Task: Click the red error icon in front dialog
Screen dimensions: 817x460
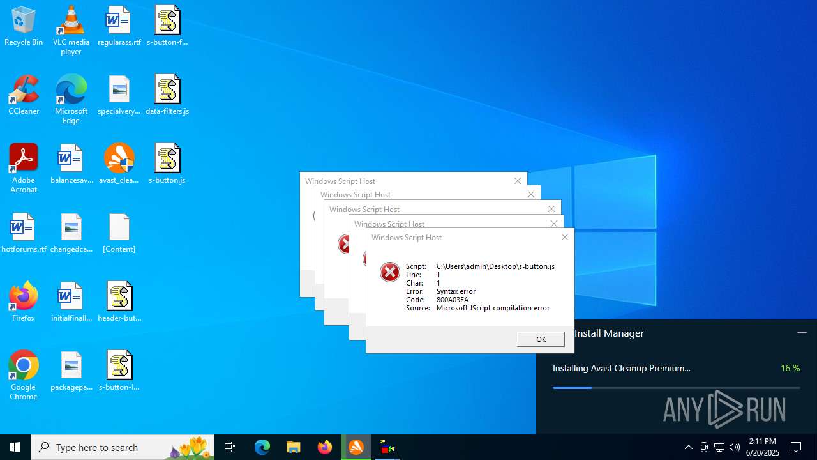Action: coord(389,272)
